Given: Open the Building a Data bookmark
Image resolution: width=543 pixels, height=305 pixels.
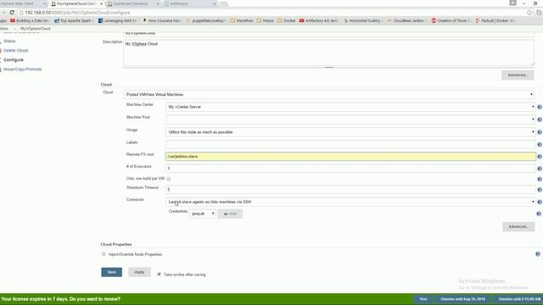Looking at the screenshot, I should coord(30,20).
